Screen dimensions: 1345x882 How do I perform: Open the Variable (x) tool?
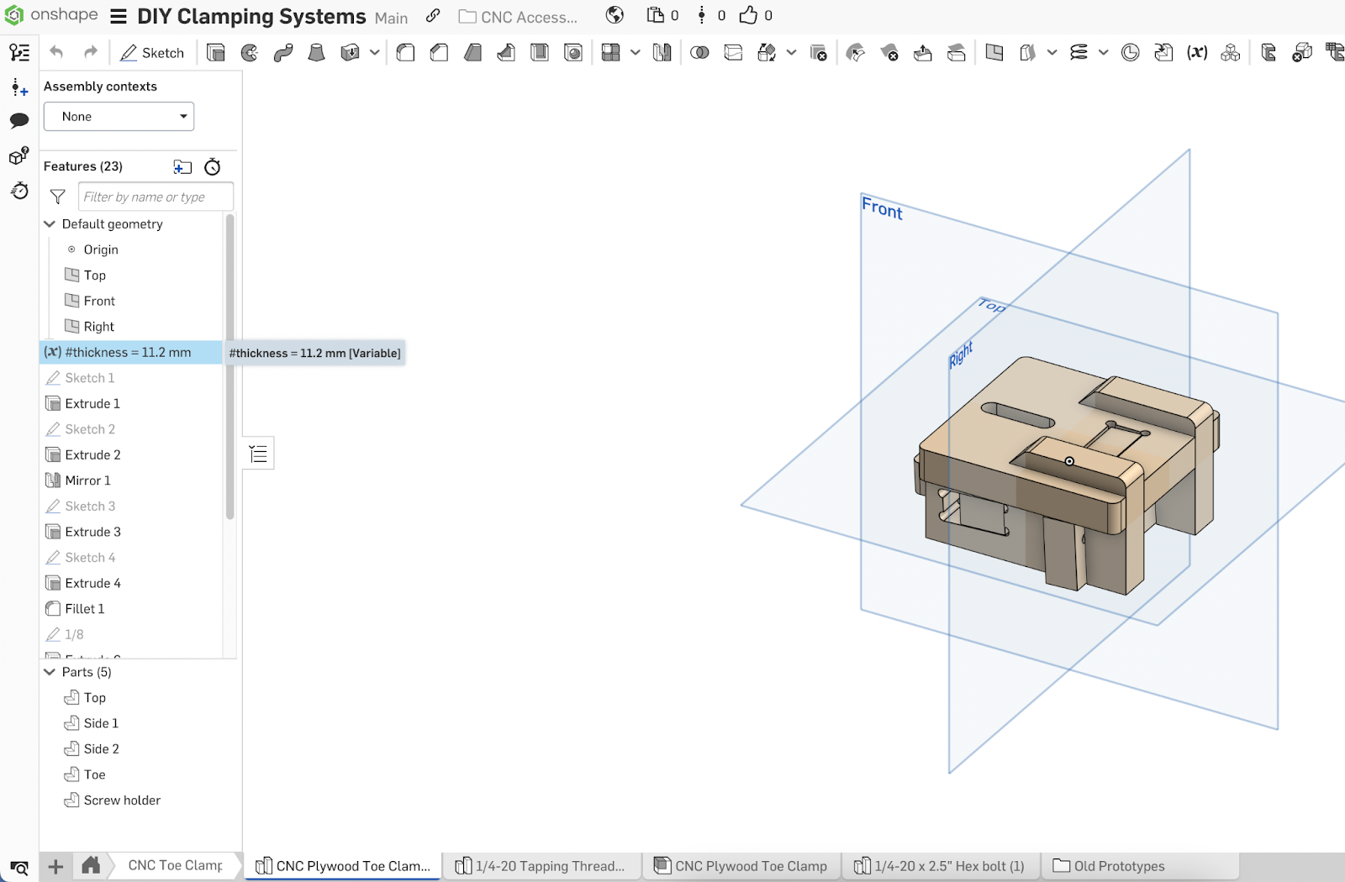1197,53
